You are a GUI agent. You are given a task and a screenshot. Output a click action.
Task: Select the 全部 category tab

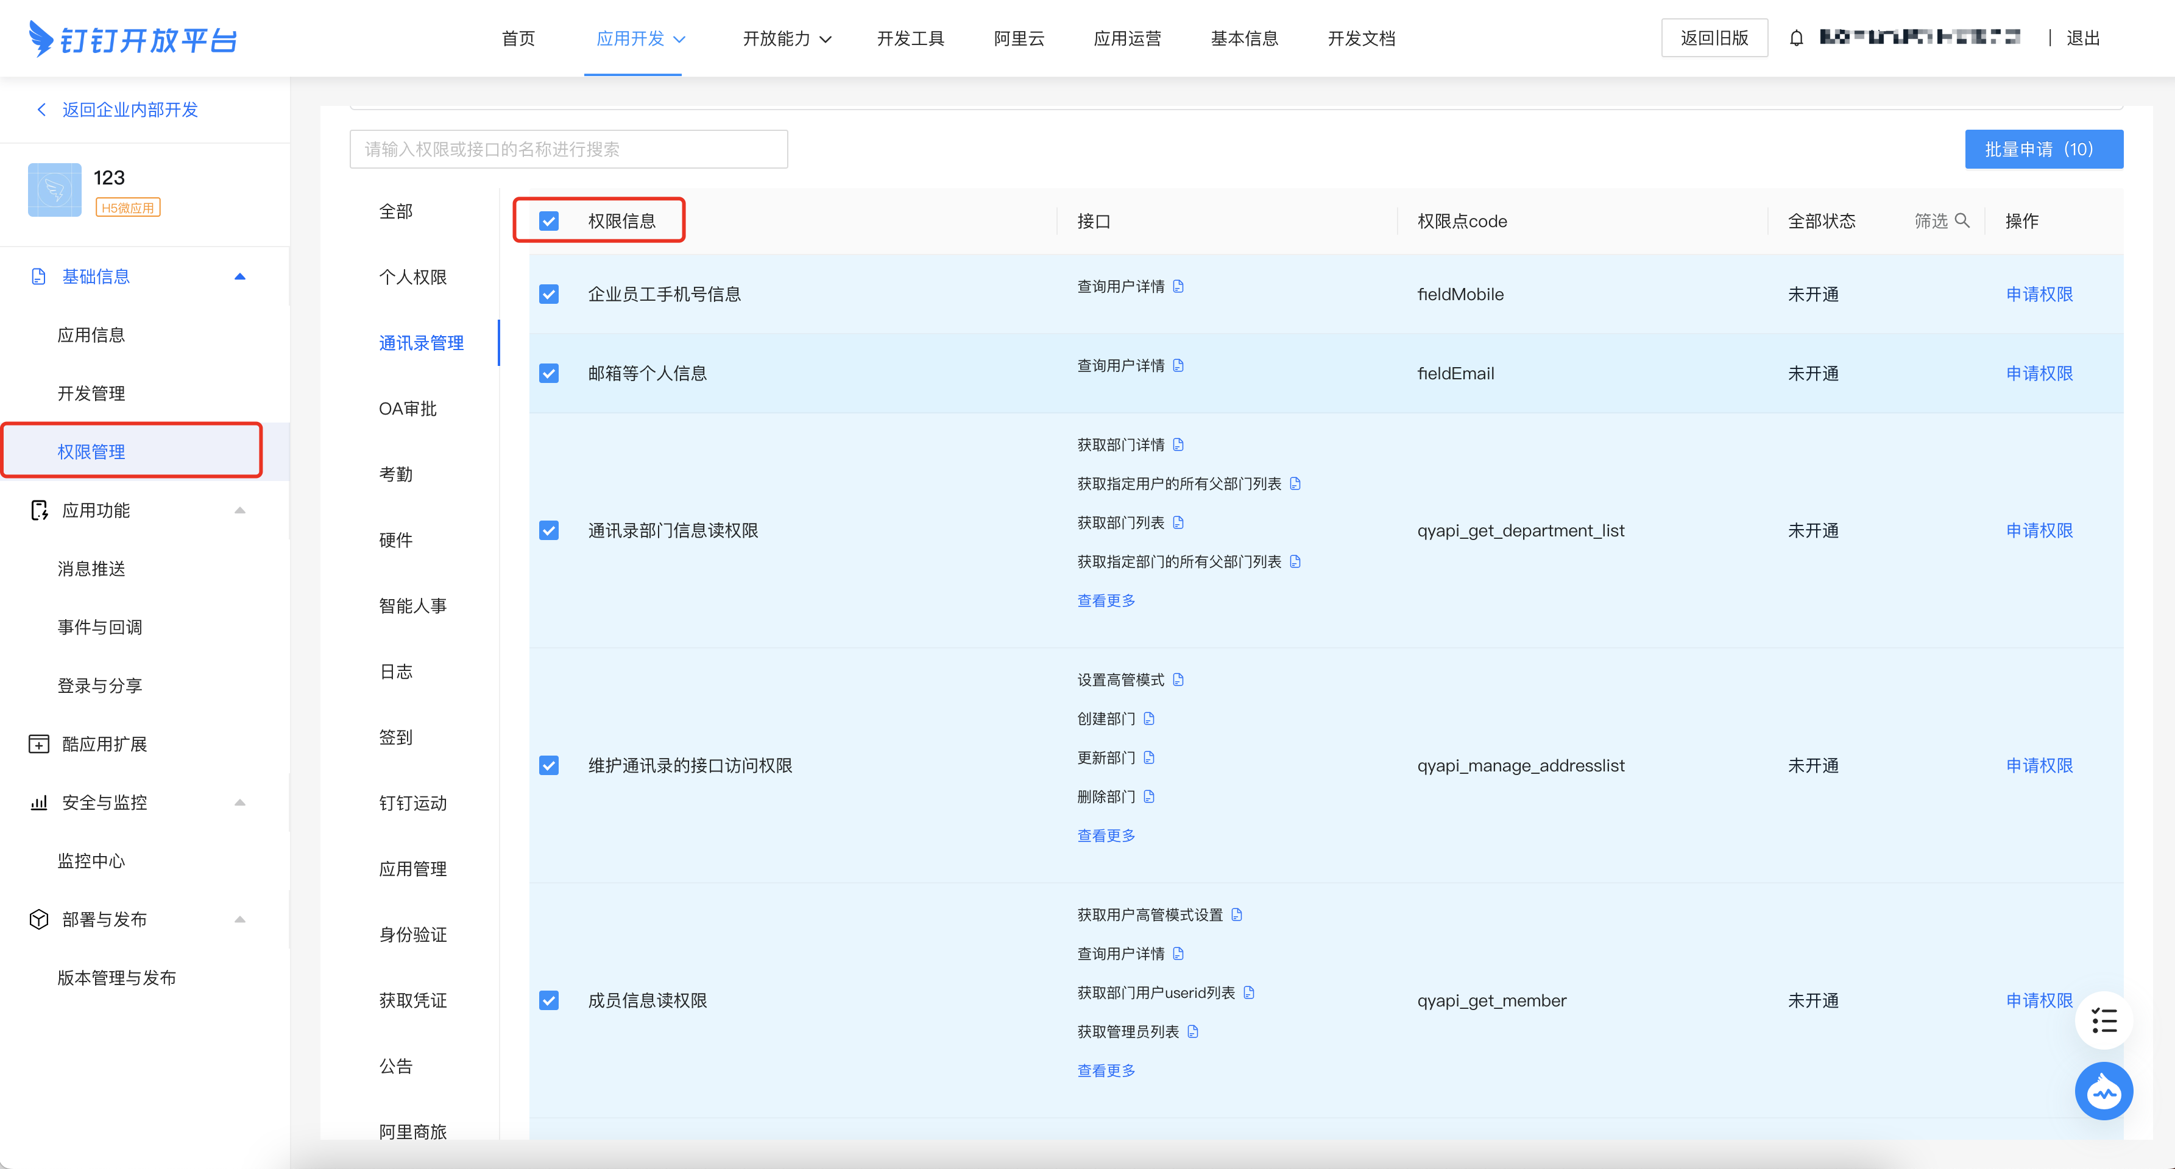(396, 211)
